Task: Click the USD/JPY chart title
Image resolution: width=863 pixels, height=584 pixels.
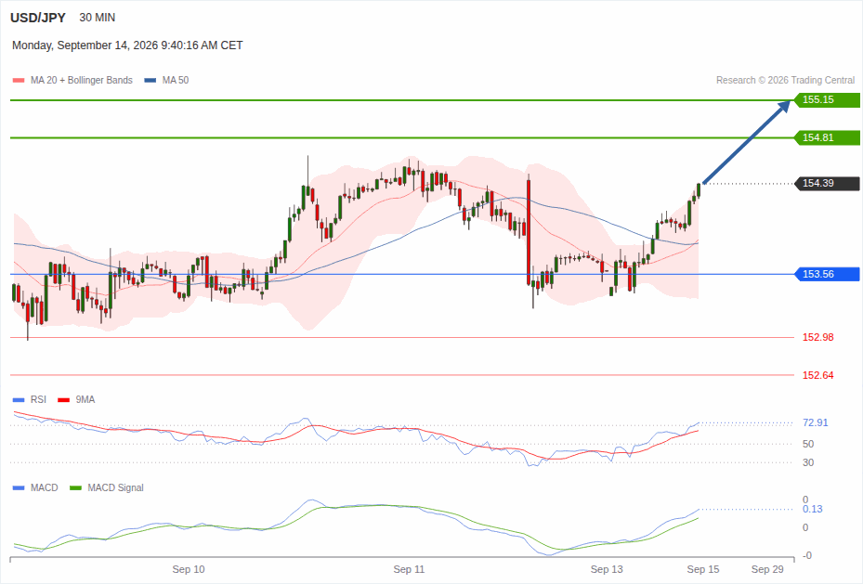Action: [x=38, y=18]
